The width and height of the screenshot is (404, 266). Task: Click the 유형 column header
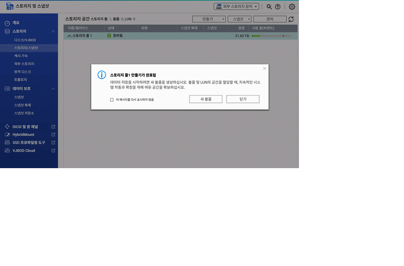[158, 28]
